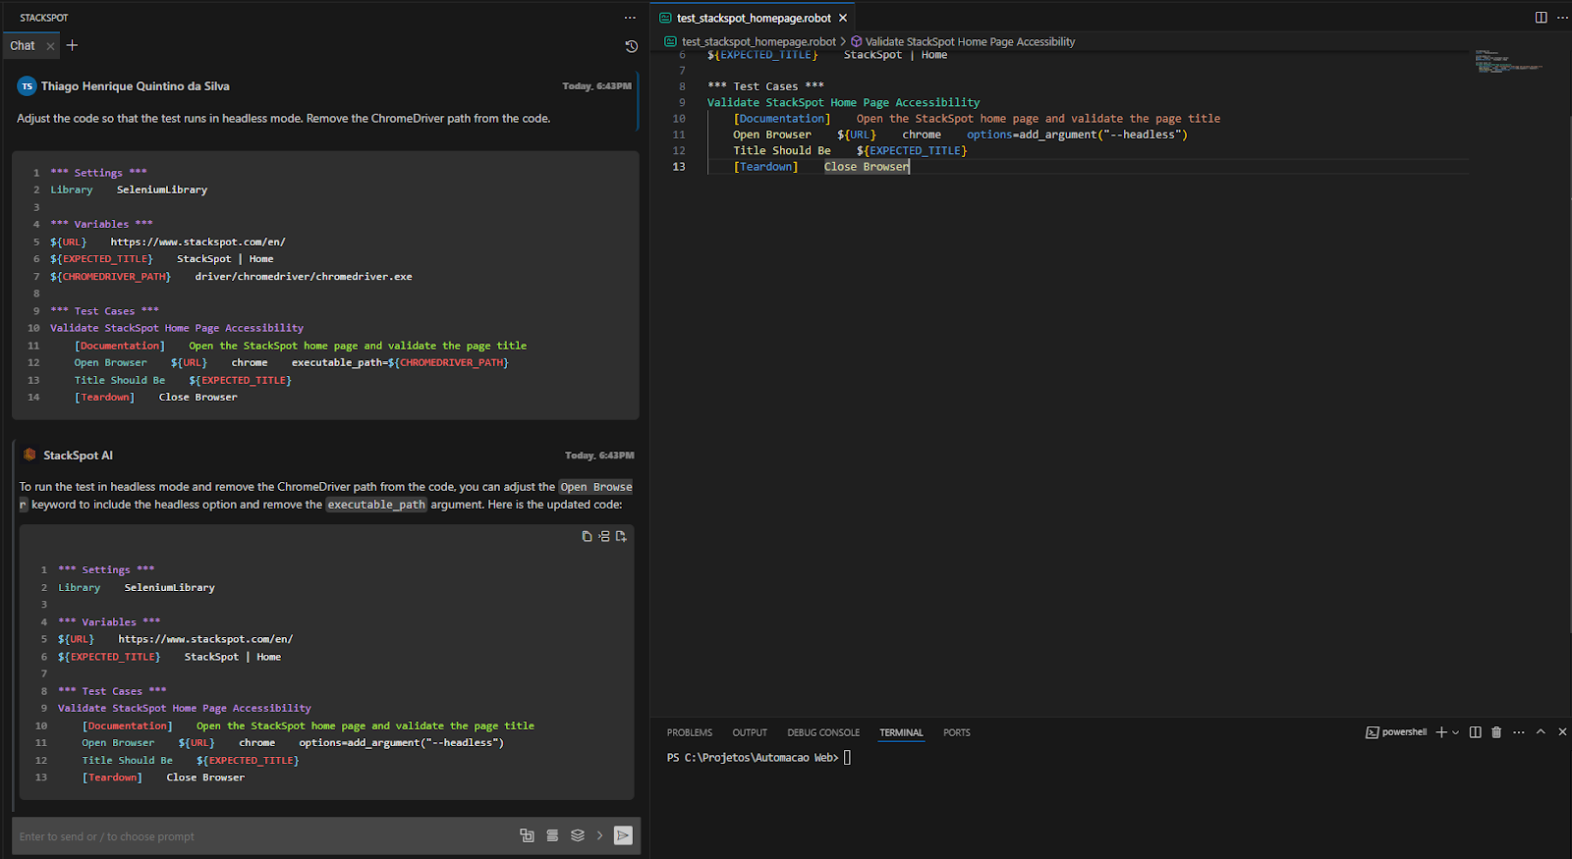Close the terminal panel
The image size is (1572, 859).
pos(1562,732)
